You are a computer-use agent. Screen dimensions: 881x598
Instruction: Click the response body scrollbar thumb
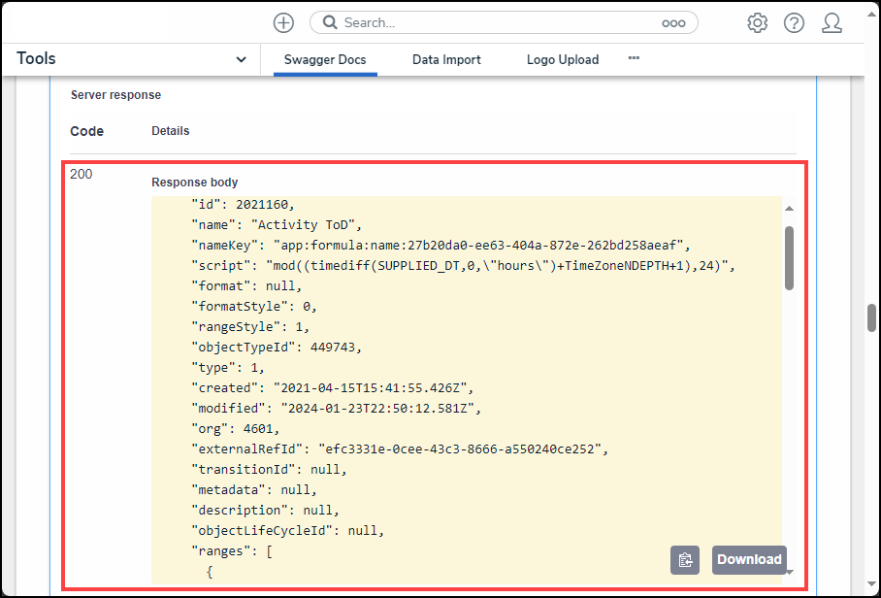point(789,257)
